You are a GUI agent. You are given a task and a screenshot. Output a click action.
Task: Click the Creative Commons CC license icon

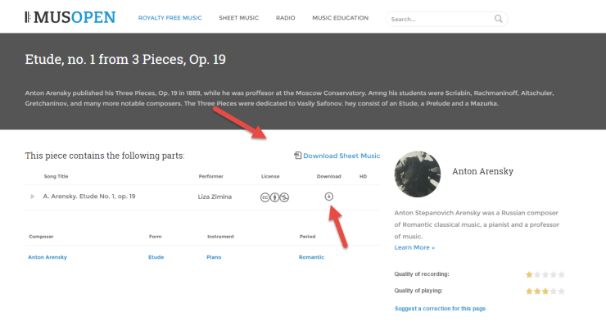click(265, 197)
